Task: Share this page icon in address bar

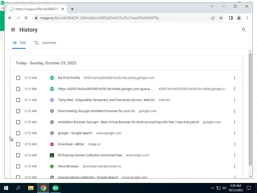Action: point(213,18)
